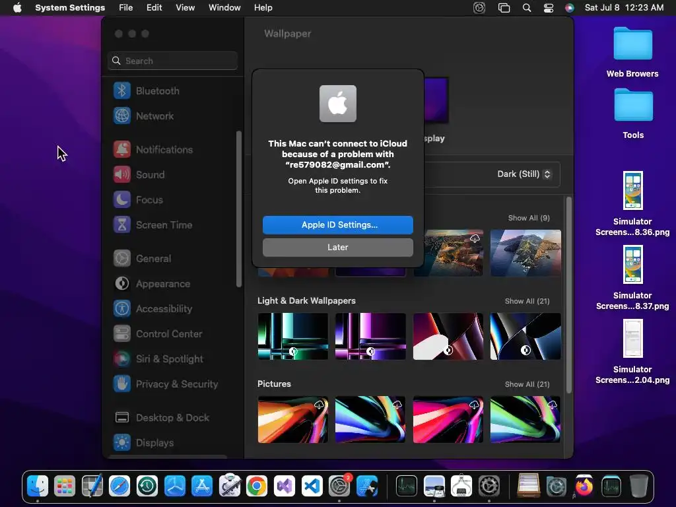Select the blue-black Light & Dark wallpaper
This screenshot has width=676, height=507.
point(525,336)
